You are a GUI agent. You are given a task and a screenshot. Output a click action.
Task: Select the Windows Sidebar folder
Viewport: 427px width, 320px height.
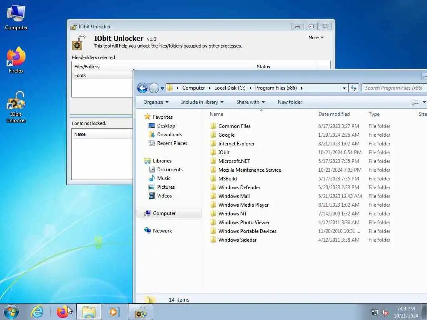[x=237, y=240]
